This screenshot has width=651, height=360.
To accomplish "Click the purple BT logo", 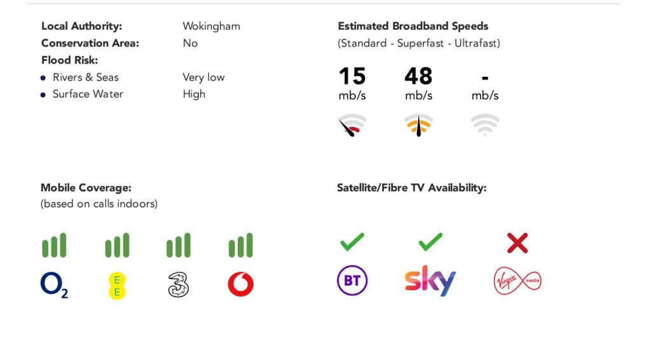I will pos(352,281).
